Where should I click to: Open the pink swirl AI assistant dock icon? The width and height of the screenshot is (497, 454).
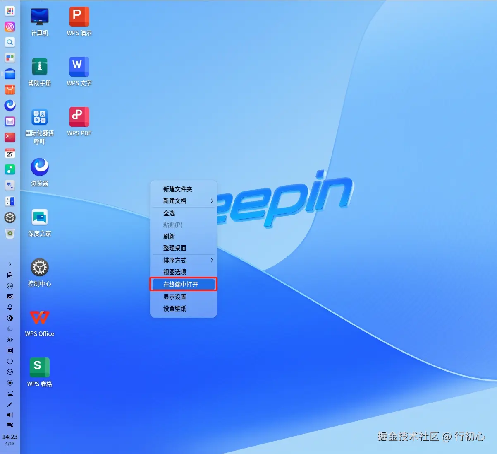[x=10, y=27]
